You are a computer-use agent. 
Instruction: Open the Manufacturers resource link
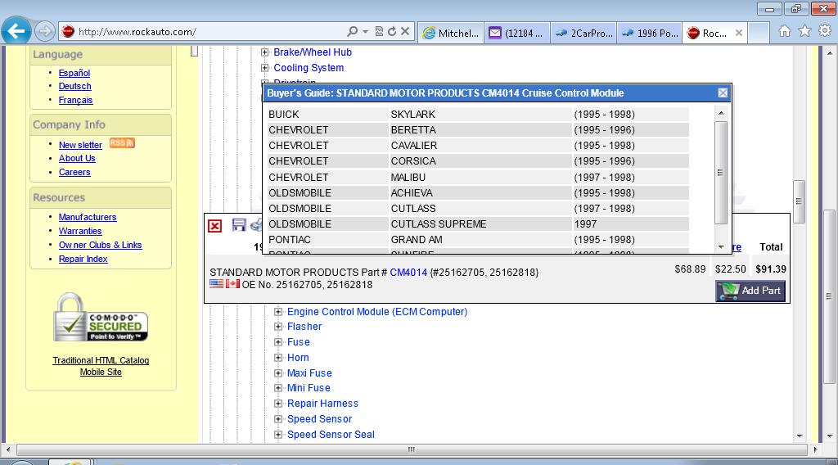(88, 217)
